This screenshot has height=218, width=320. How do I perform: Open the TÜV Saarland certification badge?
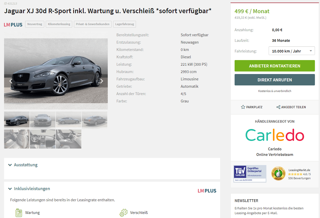250,174
